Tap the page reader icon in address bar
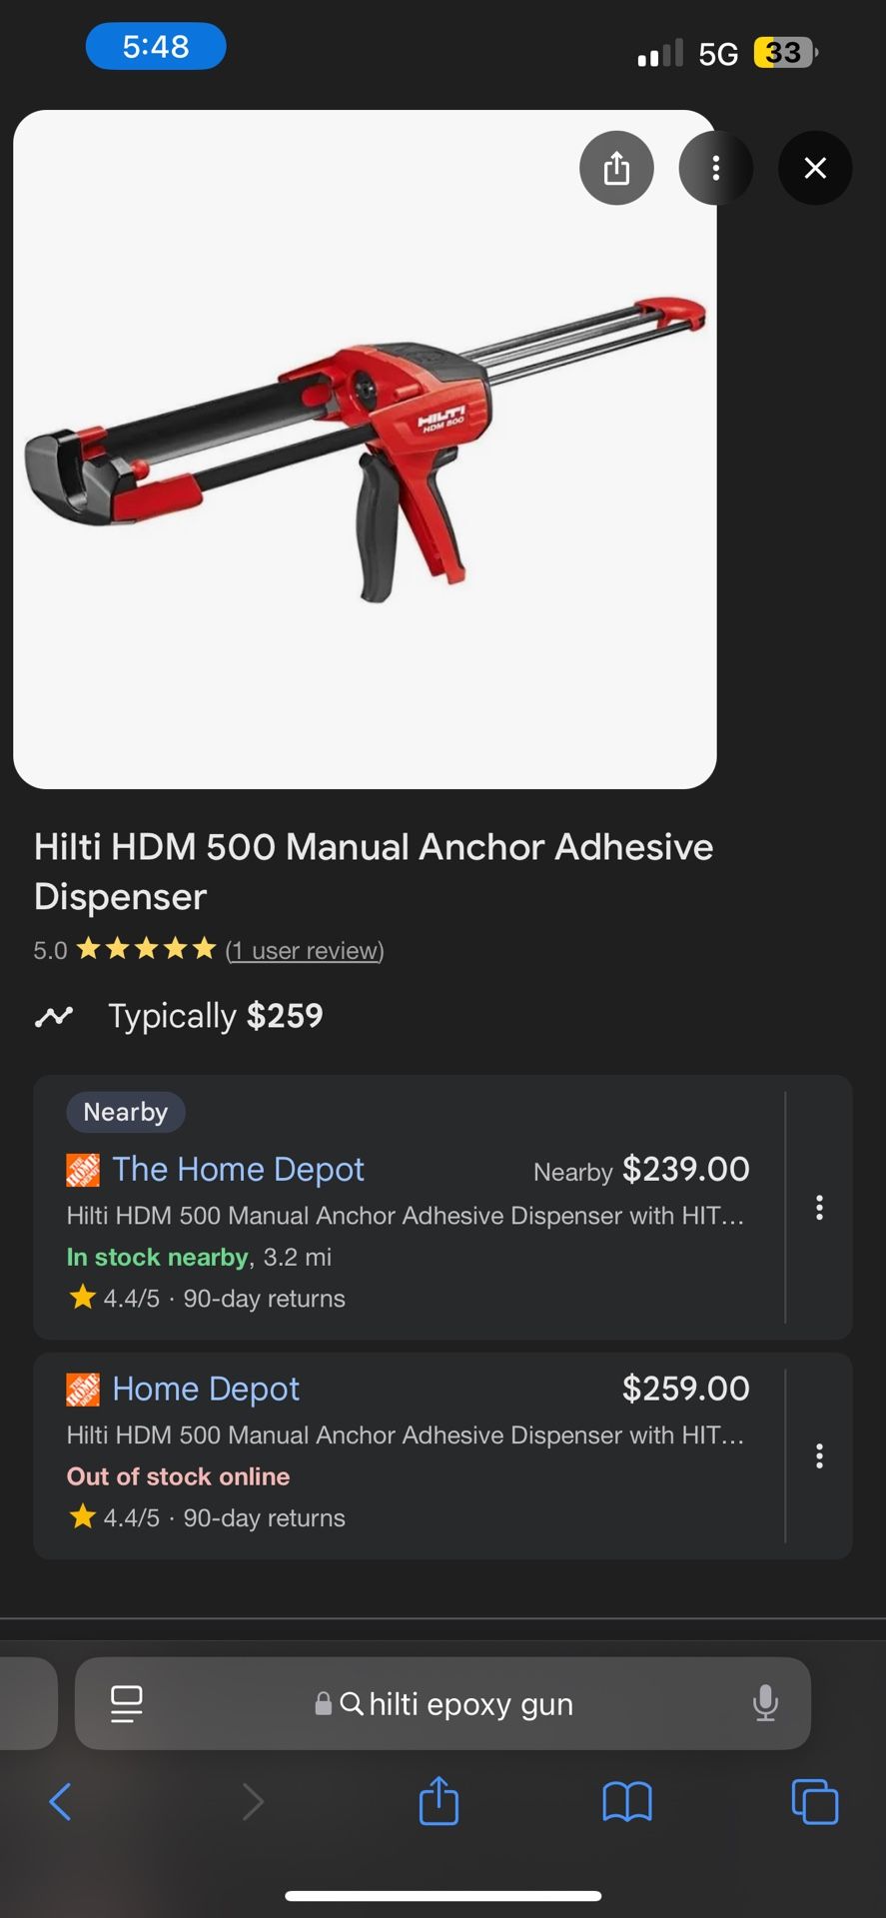 [x=126, y=1703]
